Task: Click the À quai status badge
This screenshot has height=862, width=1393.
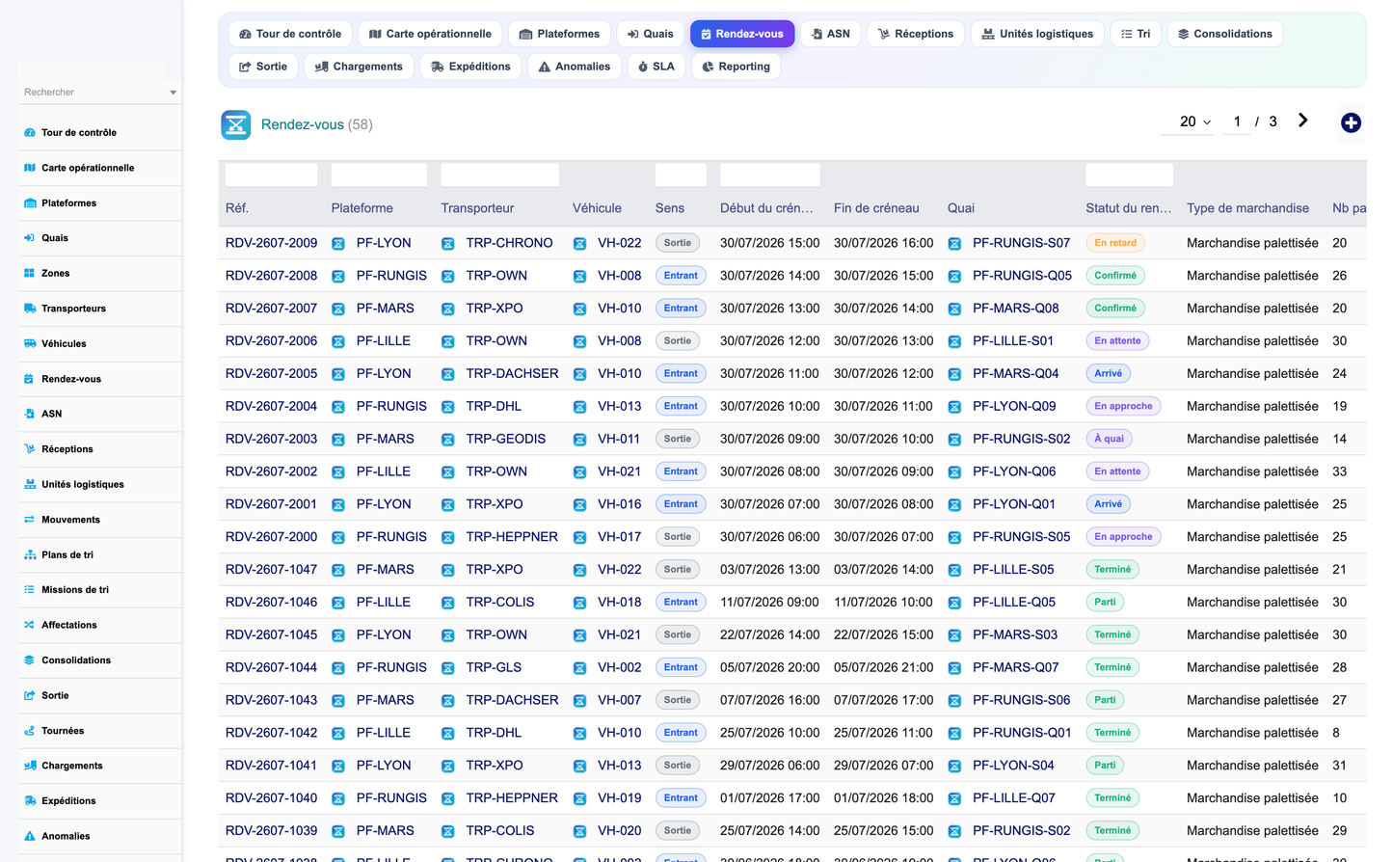Action: click(1109, 439)
